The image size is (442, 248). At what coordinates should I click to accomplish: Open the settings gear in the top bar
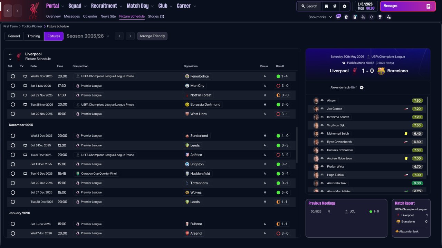click(345, 6)
